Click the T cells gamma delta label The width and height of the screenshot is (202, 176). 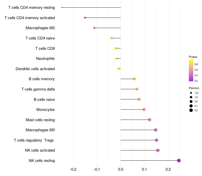(38, 89)
